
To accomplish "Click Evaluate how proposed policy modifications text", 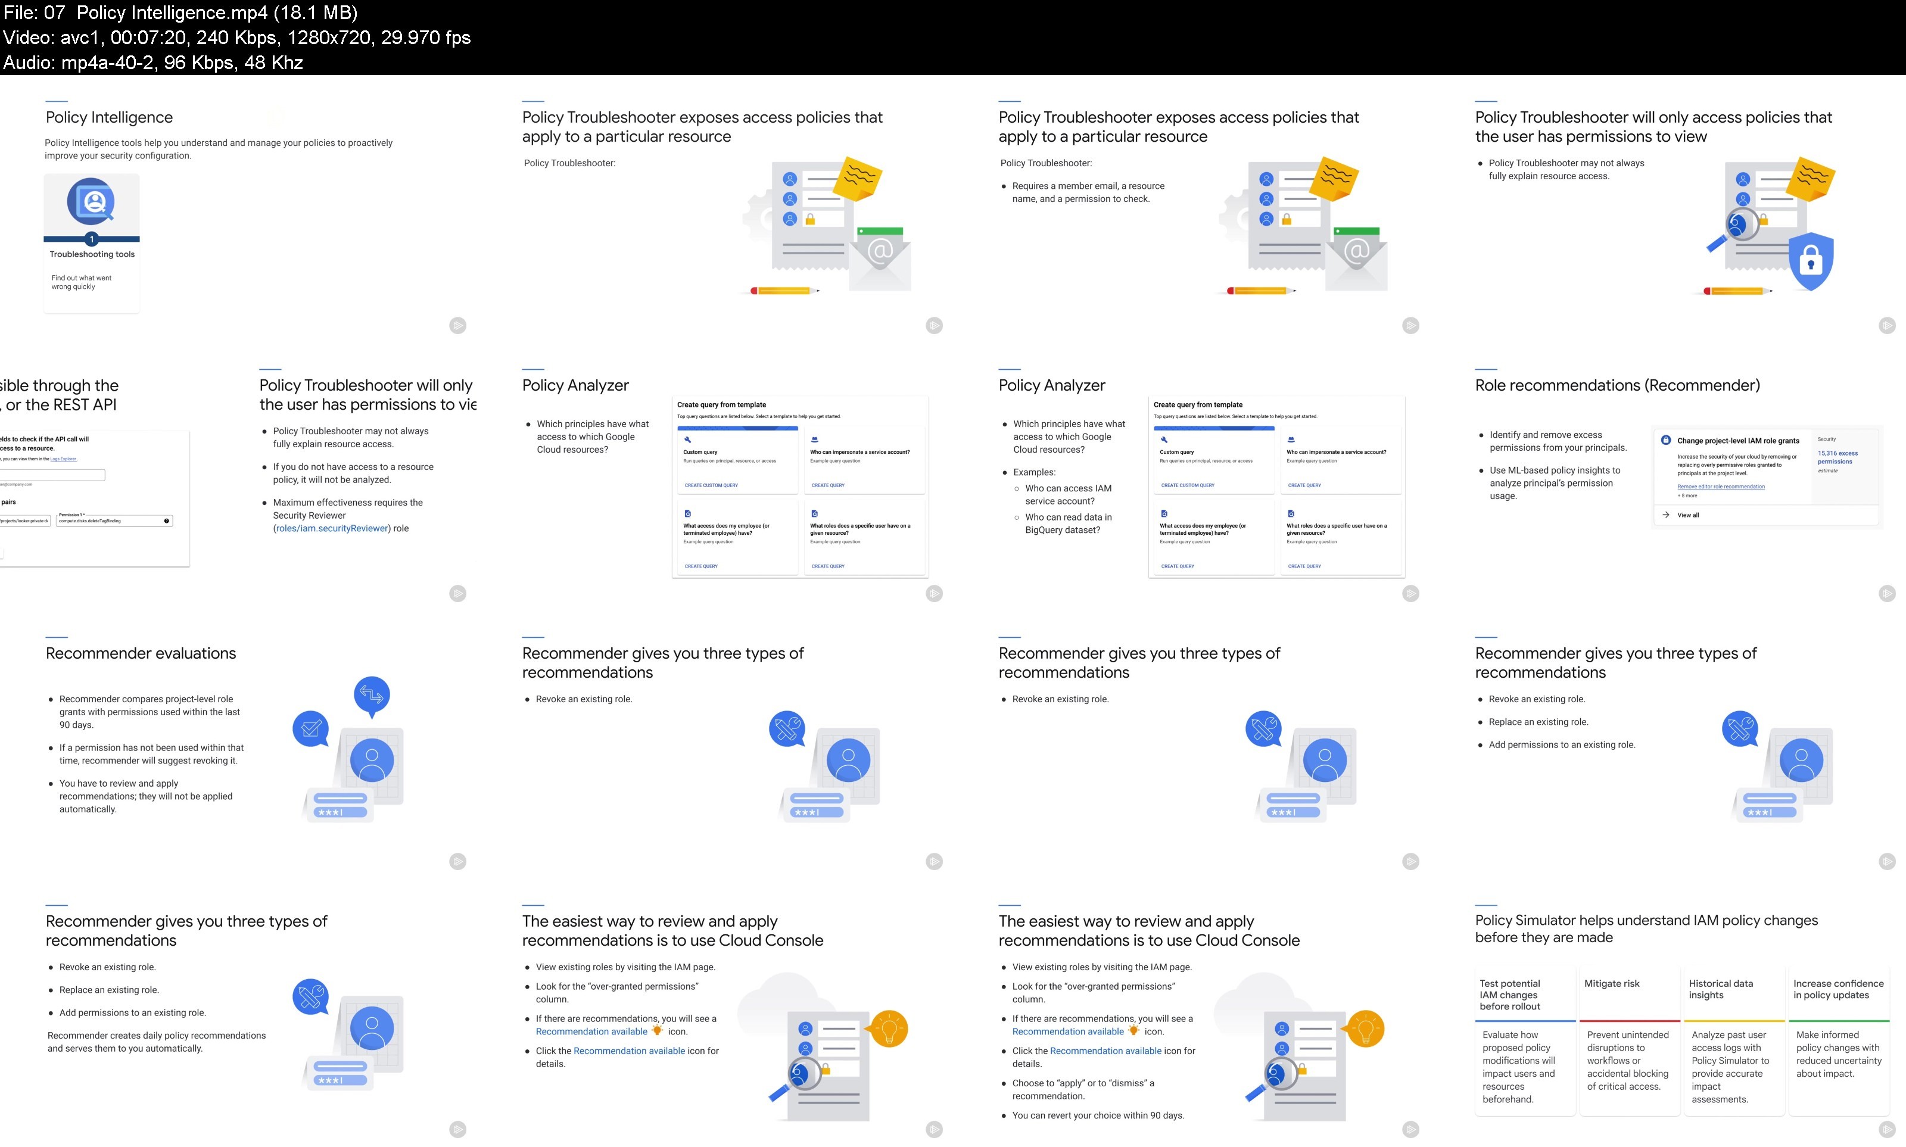I will (x=1518, y=1067).
